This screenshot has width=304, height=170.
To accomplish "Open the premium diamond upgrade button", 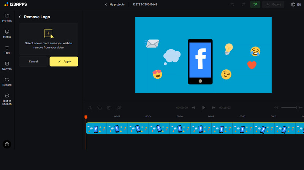I will pos(255,5).
